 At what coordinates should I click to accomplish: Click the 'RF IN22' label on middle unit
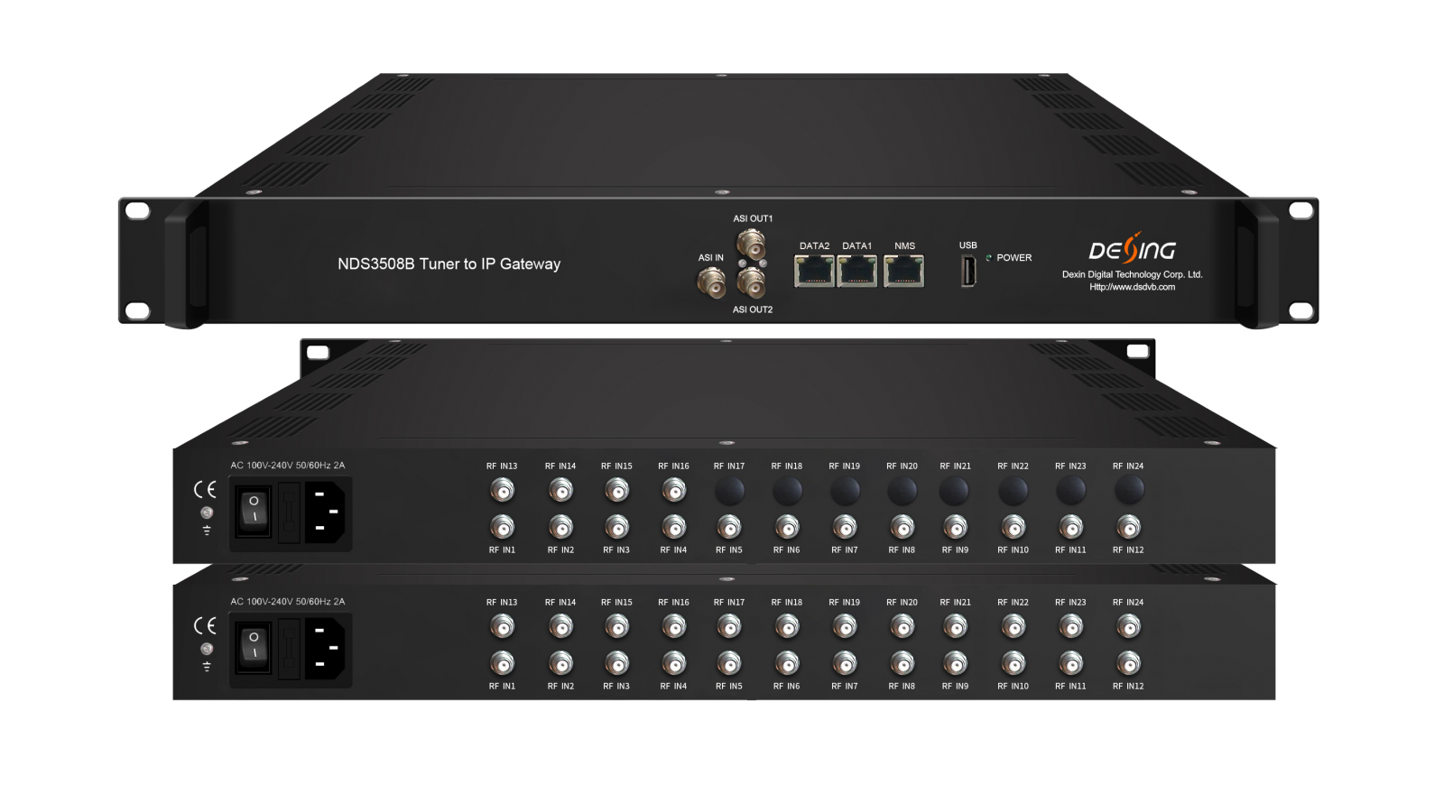pyautogui.click(x=1013, y=466)
